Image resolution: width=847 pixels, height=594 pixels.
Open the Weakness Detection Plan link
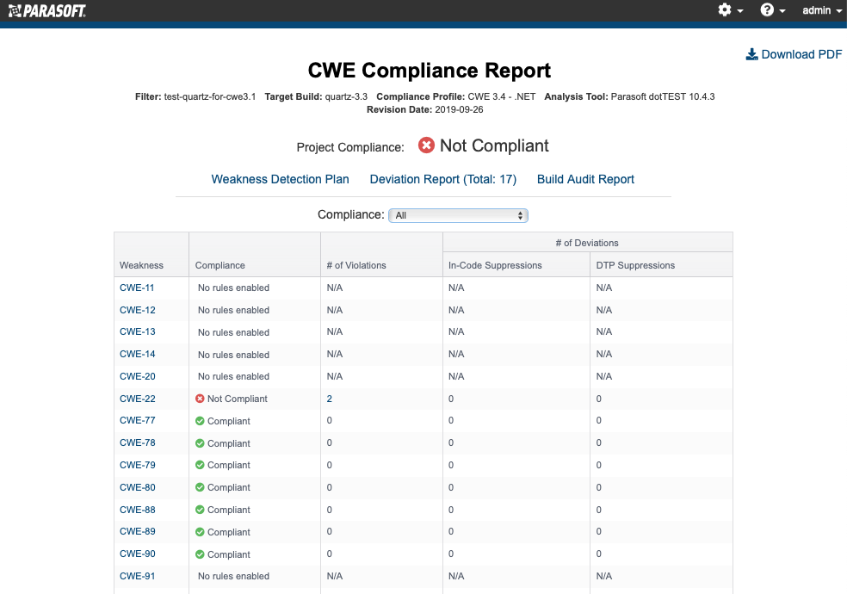point(280,179)
